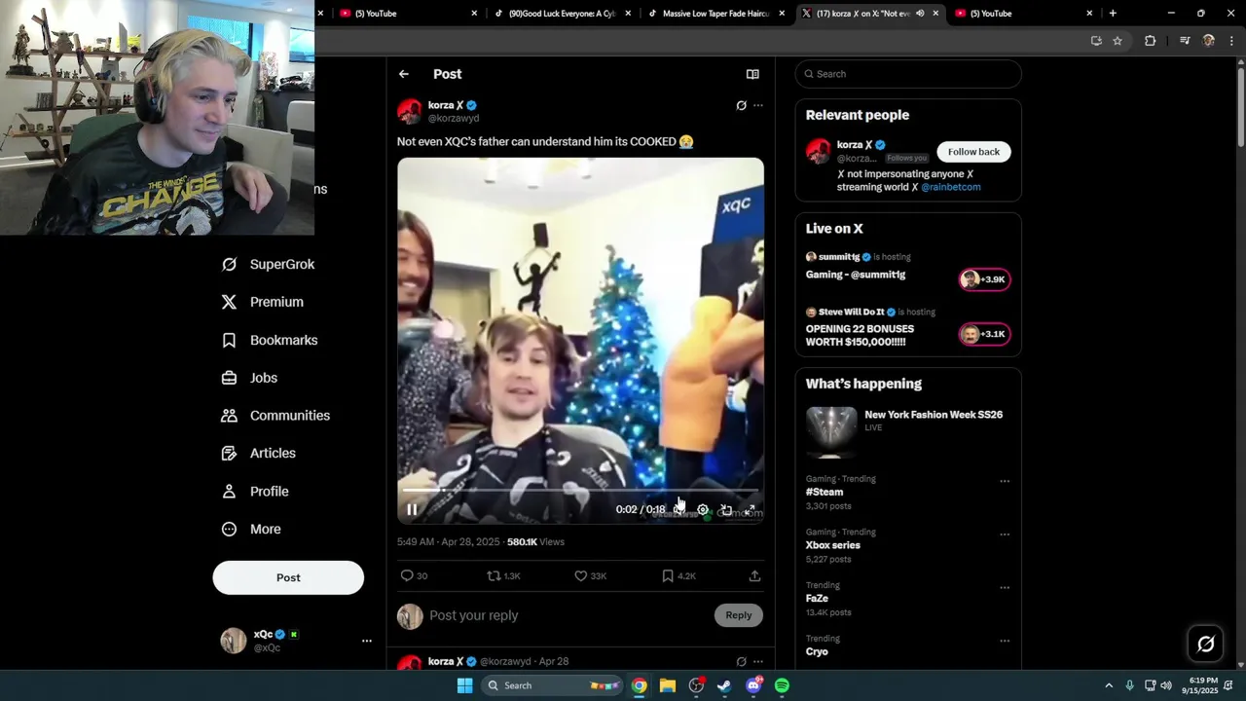Open File Explorer from the taskbar

pos(668,685)
